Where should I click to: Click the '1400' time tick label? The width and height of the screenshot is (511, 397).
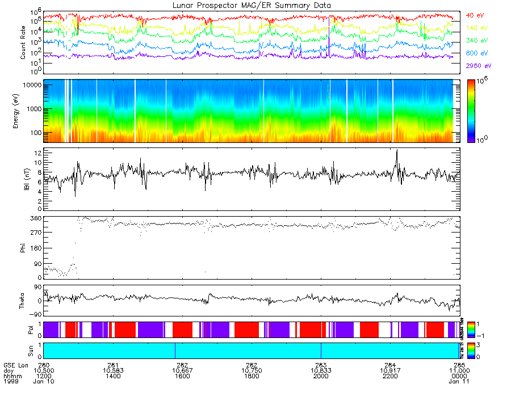[113, 376]
